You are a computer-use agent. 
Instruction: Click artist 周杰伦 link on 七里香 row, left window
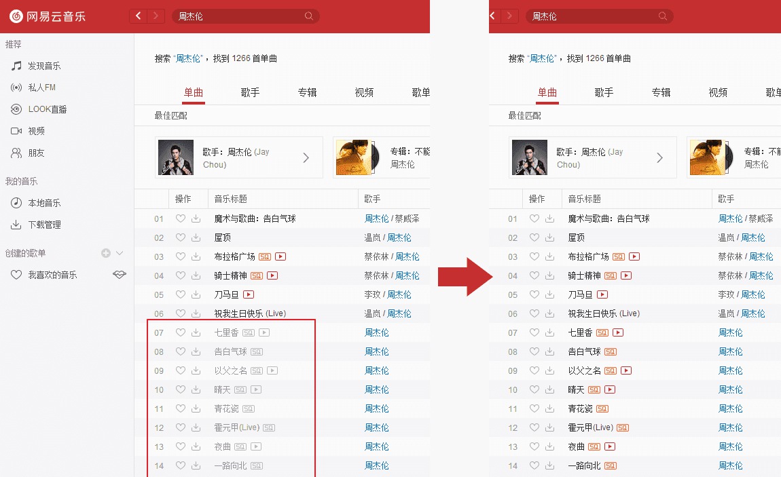376,332
